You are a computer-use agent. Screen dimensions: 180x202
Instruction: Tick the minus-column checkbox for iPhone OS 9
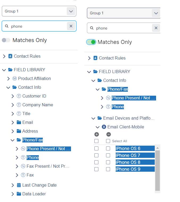tap(108, 169)
